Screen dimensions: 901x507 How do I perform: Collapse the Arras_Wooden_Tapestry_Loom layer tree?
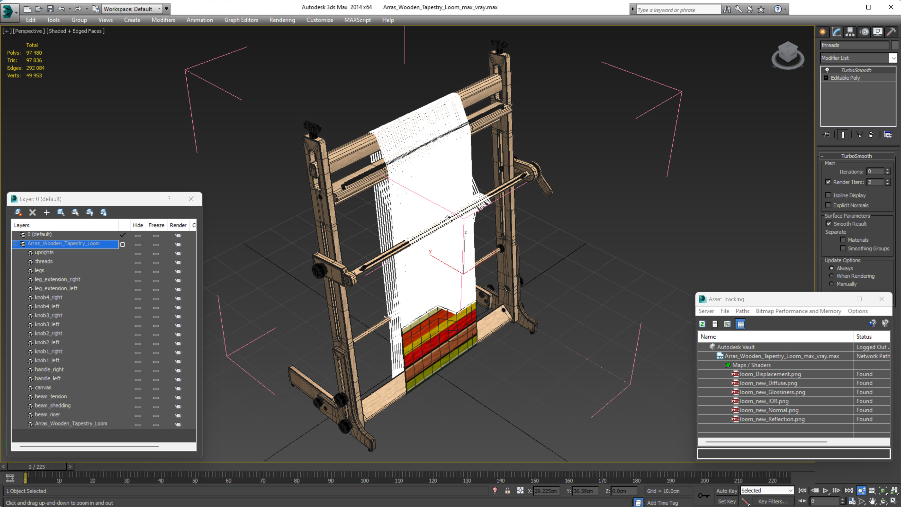(x=15, y=244)
